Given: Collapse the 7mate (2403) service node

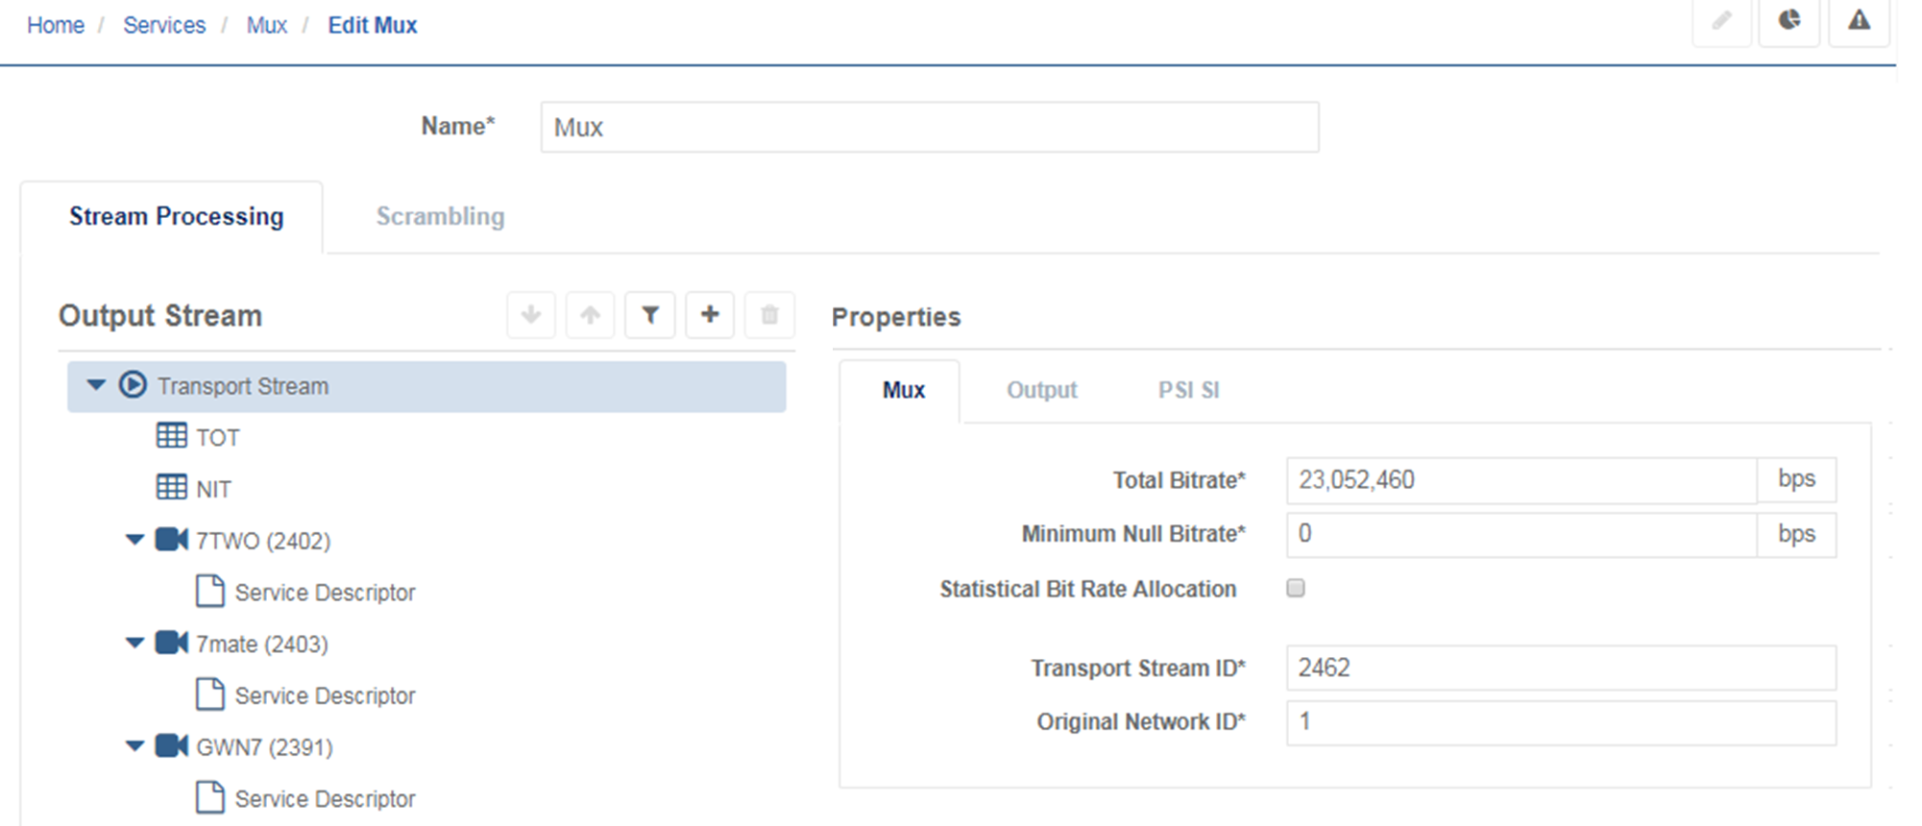Looking at the screenshot, I should click(134, 643).
